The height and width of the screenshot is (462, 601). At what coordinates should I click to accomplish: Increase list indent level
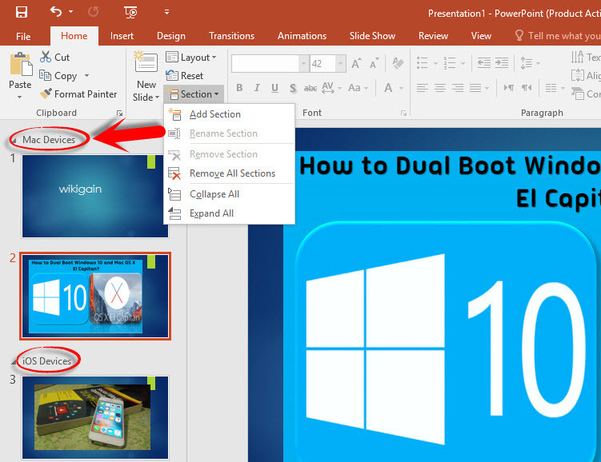click(x=501, y=63)
